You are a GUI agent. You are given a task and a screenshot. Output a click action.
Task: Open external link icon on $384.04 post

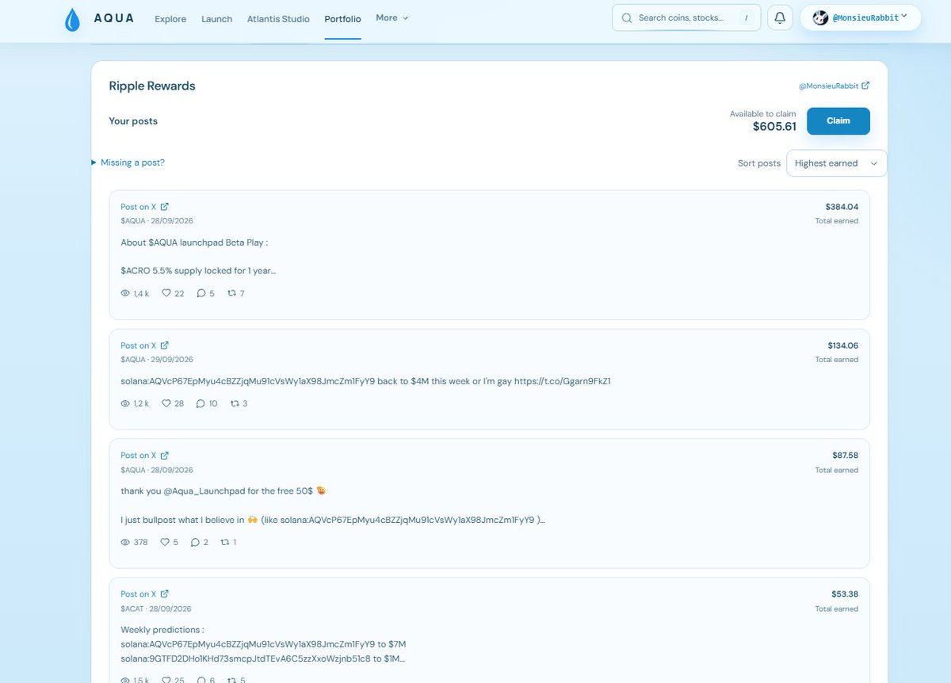(165, 207)
